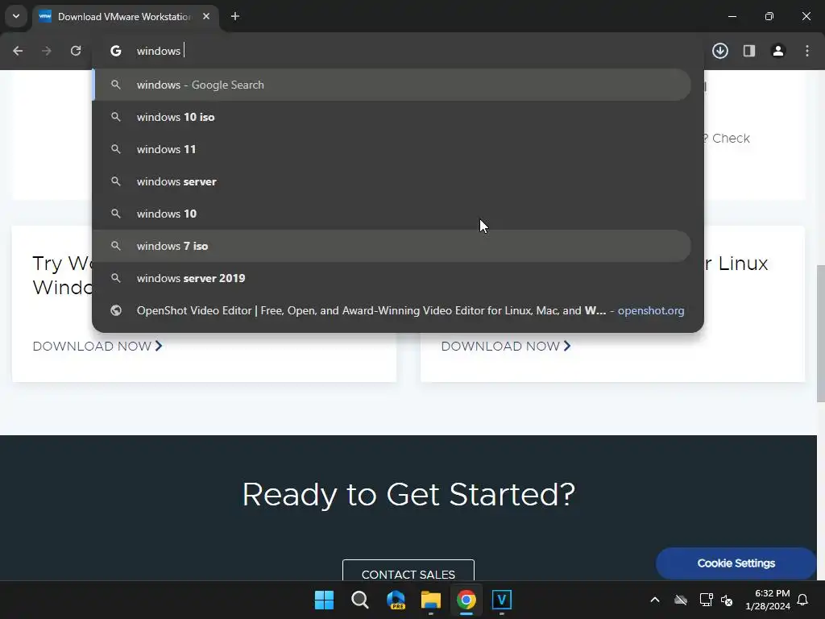Screen dimensions: 825x619
Task: Click the Google G icon in address bar
Action: [116, 51]
